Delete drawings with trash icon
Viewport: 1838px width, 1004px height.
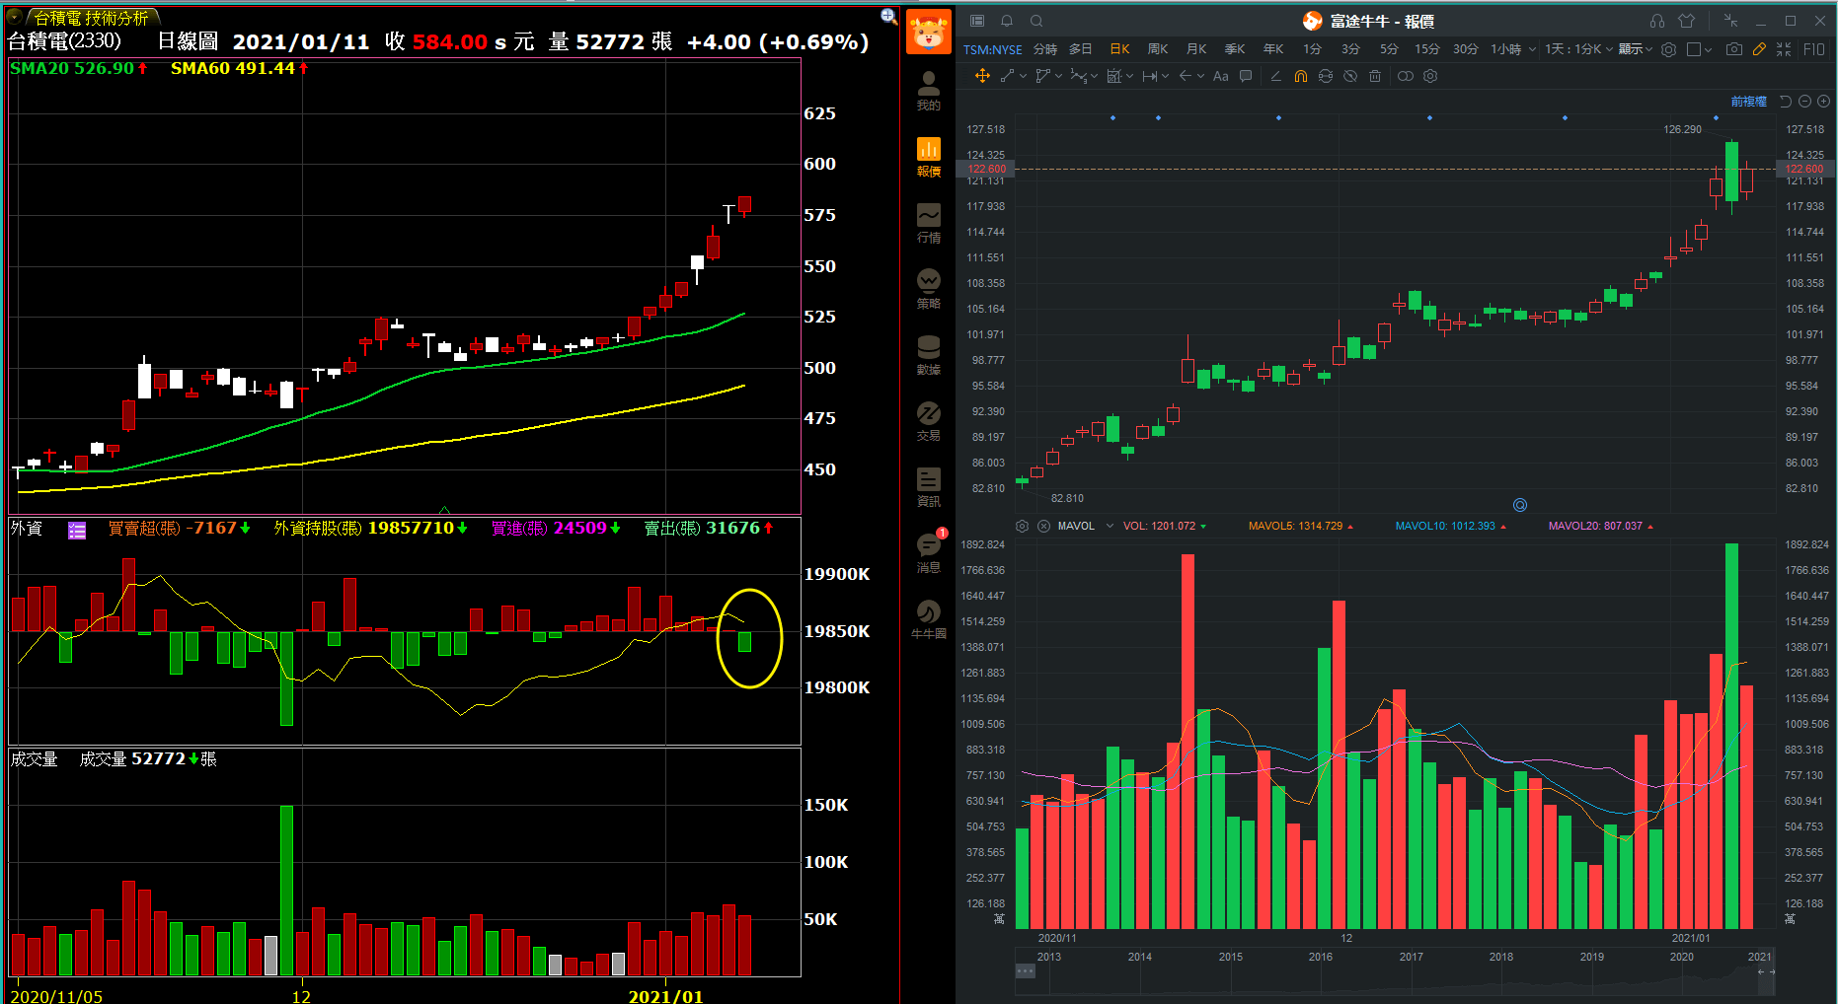click(x=1375, y=76)
